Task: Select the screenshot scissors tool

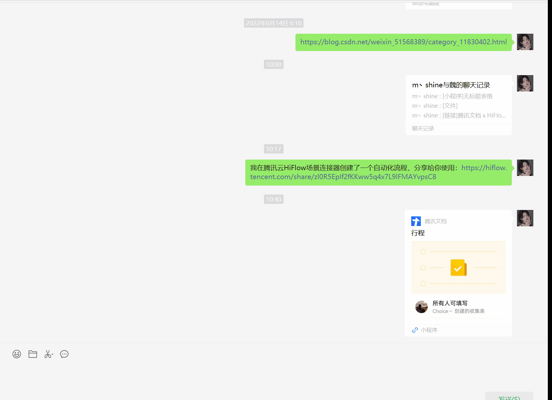Action: [49, 354]
